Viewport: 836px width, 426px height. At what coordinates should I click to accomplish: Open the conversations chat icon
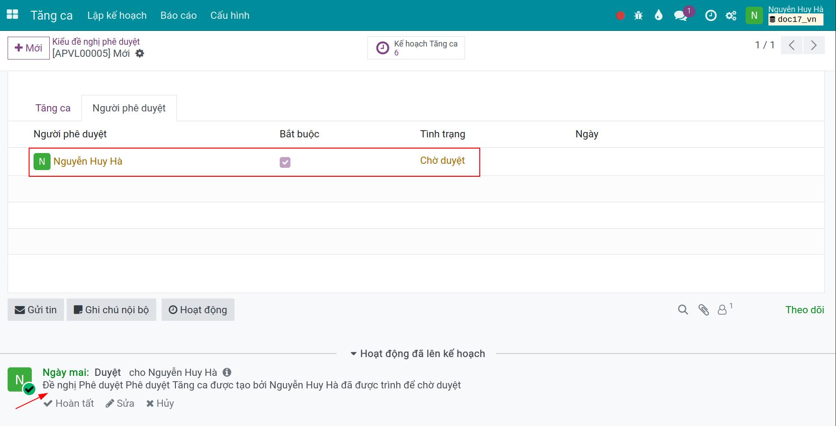pyautogui.click(x=680, y=16)
